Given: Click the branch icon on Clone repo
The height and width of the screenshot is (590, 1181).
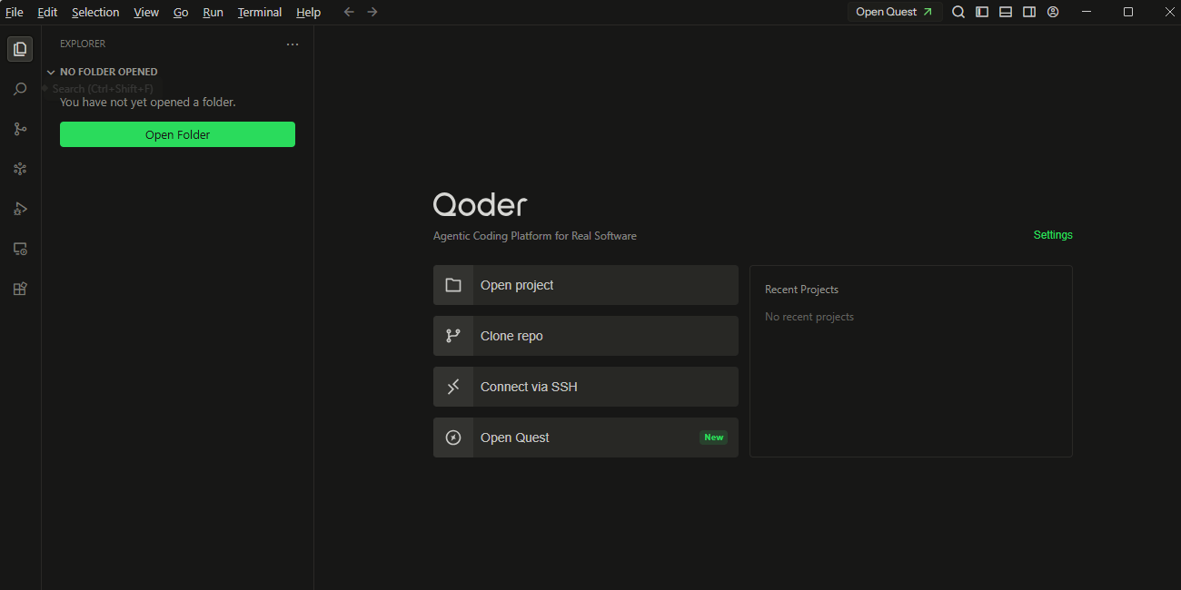Looking at the screenshot, I should coord(453,336).
